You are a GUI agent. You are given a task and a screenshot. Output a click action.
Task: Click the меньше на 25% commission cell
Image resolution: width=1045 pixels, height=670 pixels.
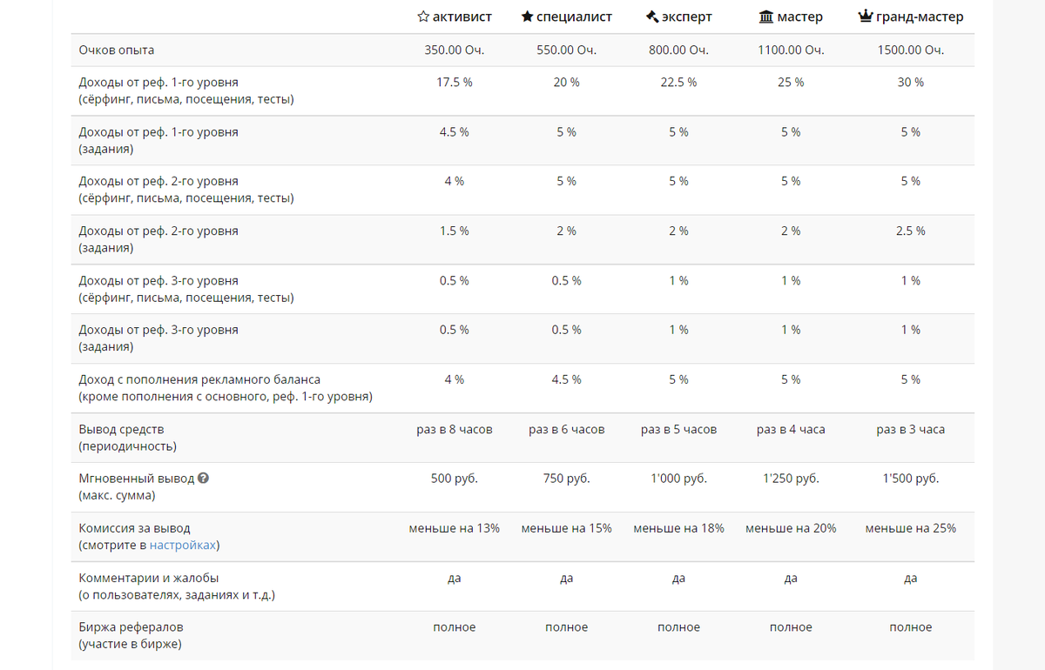[911, 528]
